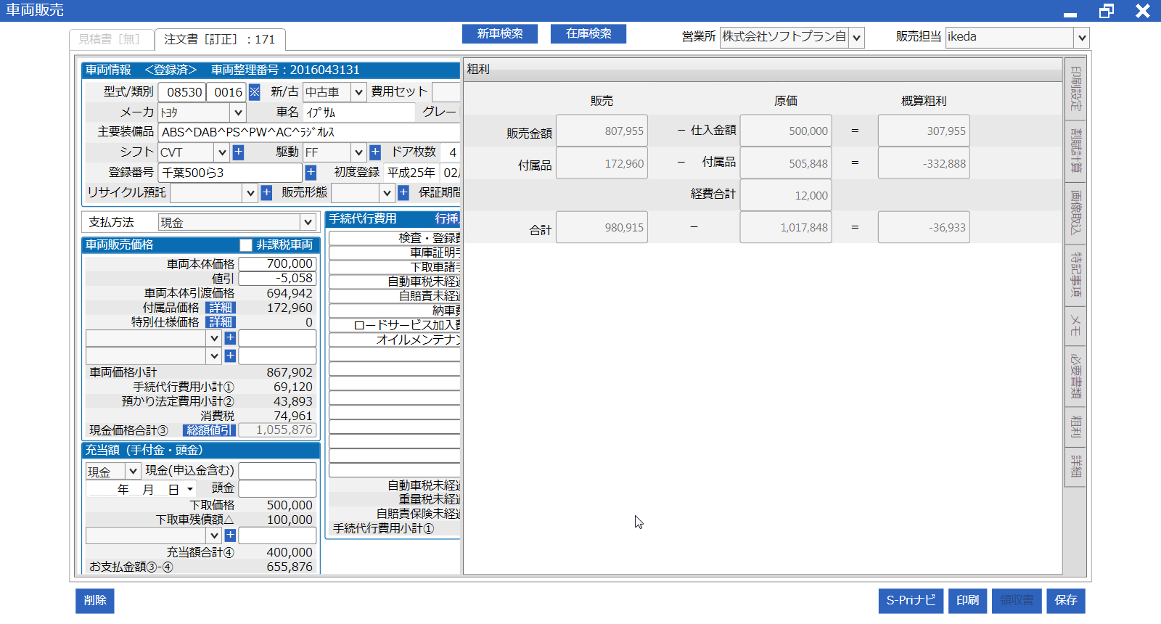
Task: Click the plus icon next to 駆動 dropdown
Action: pos(375,152)
